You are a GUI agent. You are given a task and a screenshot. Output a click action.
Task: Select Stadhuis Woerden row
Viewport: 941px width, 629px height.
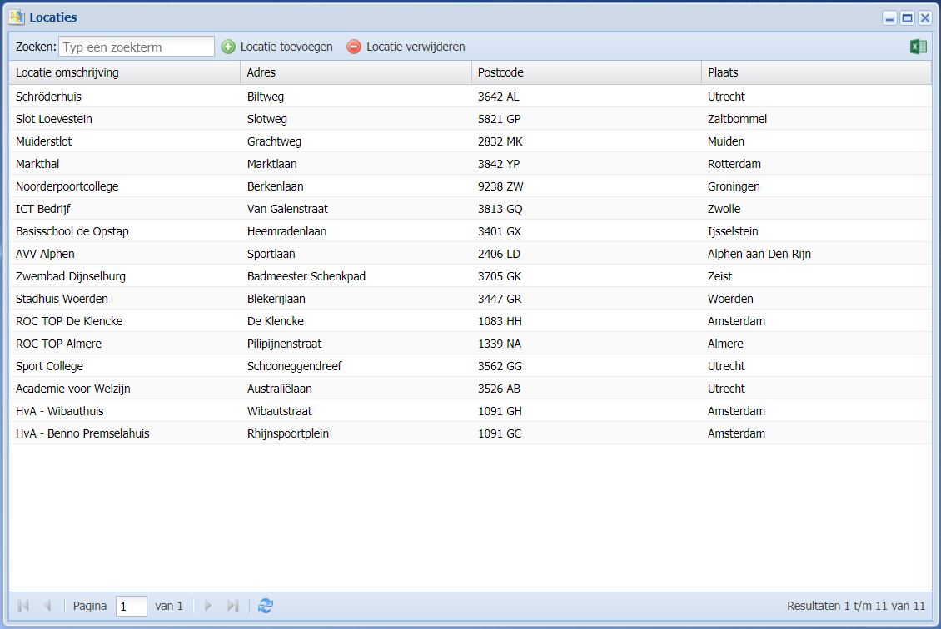pos(471,299)
